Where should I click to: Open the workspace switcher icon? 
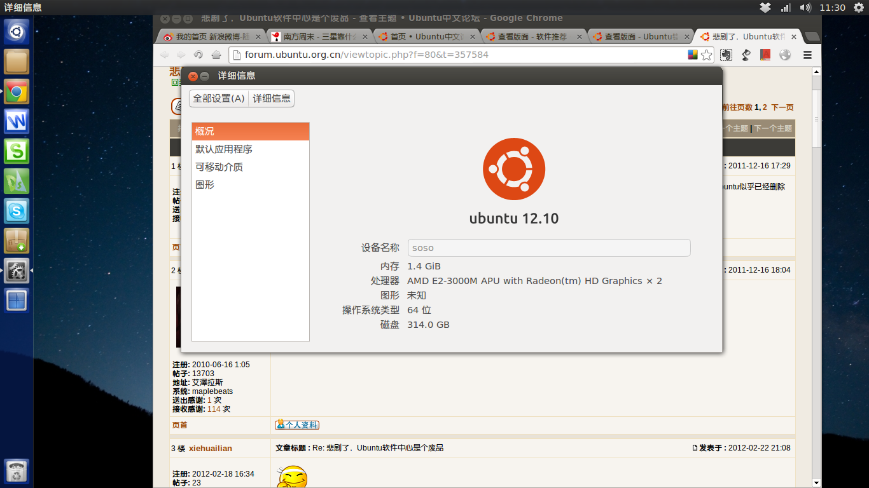17,301
